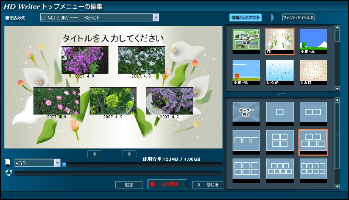Image resolution: width=349 pixels, height=200 pixels.
Task: Select the dolphin (いるか) background
Action: (280, 72)
